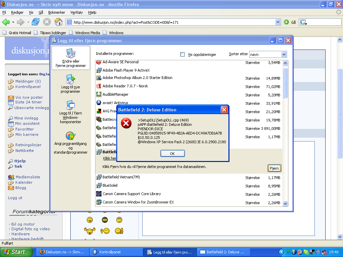Select the avast! Antivirus icon
Viewport: 343px width, 257px height.
(99, 102)
